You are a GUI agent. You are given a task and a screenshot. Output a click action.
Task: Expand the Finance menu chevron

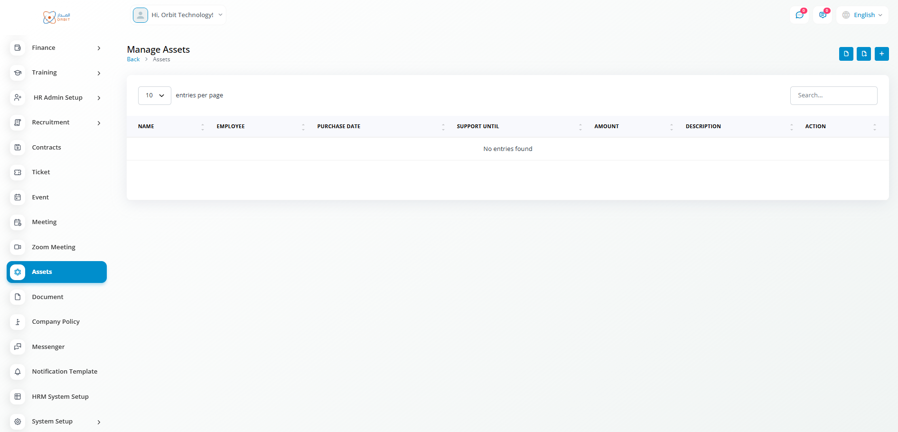tap(99, 48)
